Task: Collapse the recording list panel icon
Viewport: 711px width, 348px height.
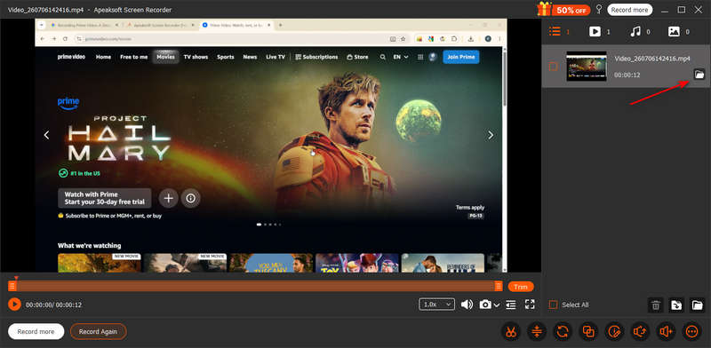Action: coord(511,304)
